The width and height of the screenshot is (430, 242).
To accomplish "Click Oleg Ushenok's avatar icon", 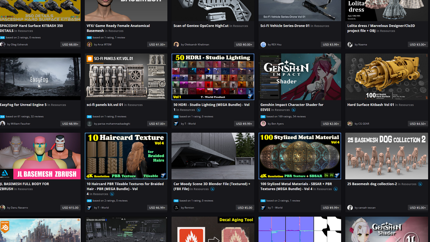I will pyautogui.click(x=3, y=44).
